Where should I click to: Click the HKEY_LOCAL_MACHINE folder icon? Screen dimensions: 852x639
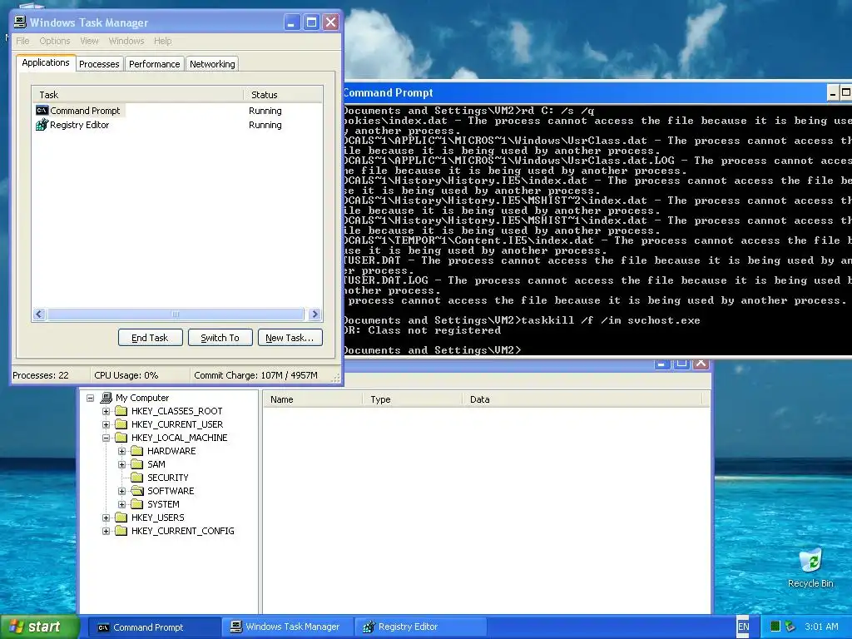pyautogui.click(x=121, y=438)
